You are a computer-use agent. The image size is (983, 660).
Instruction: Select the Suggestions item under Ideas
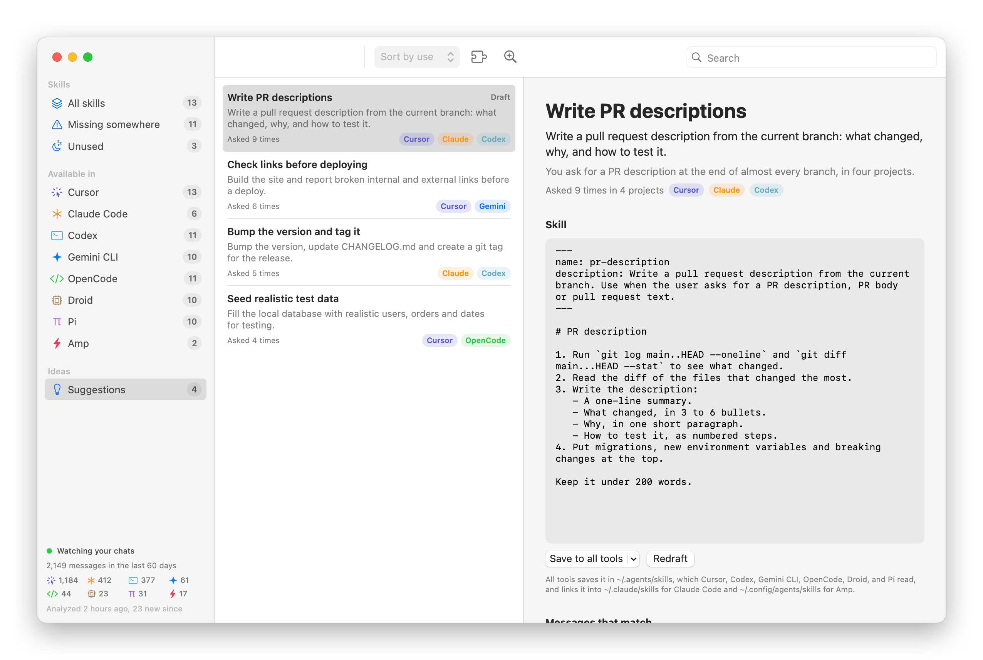(125, 390)
